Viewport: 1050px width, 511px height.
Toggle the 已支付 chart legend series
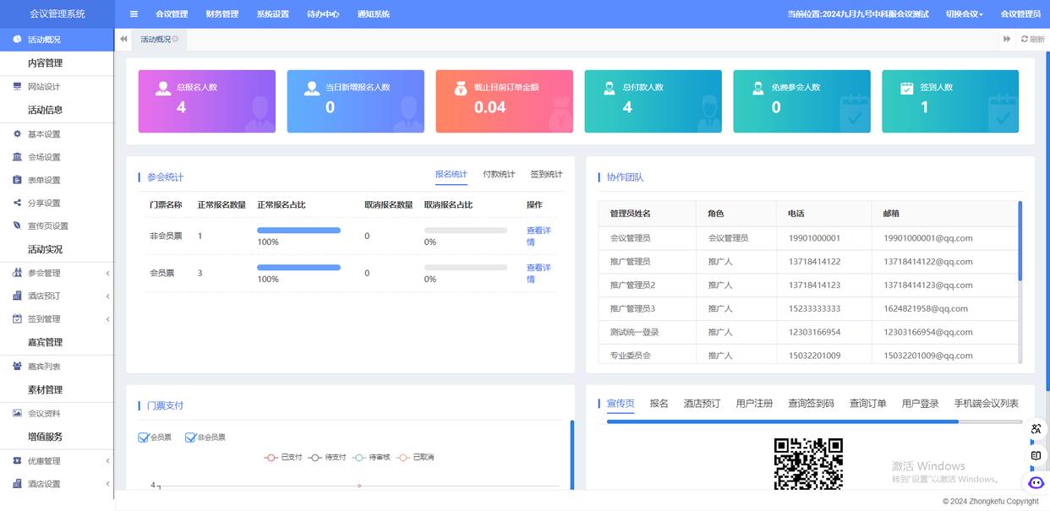point(283,457)
